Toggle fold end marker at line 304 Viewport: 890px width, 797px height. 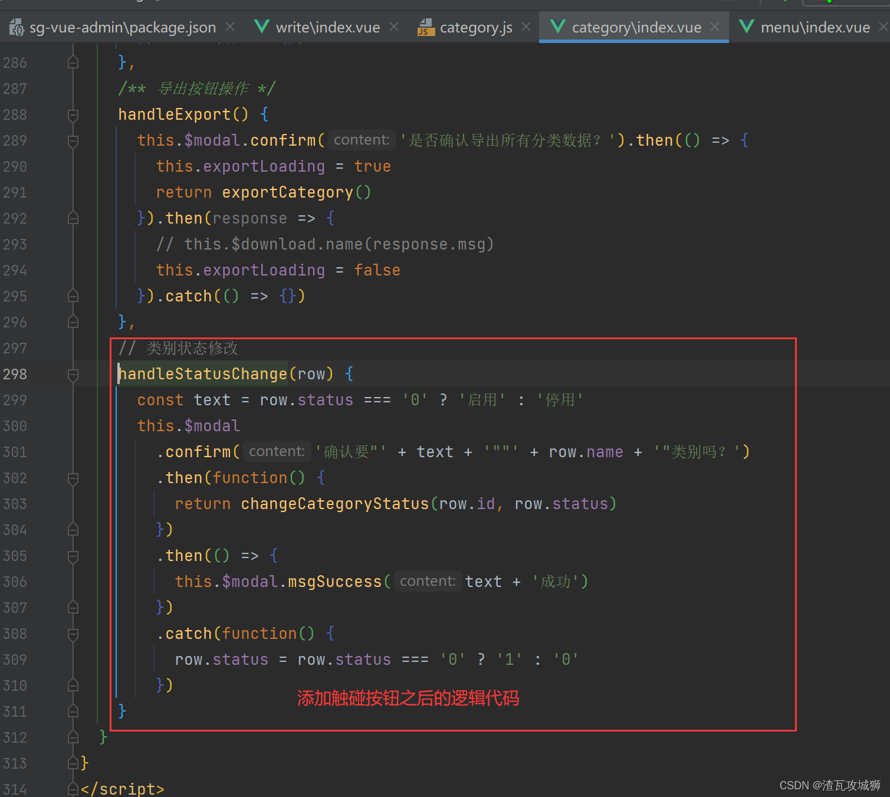tap(73, 530)
